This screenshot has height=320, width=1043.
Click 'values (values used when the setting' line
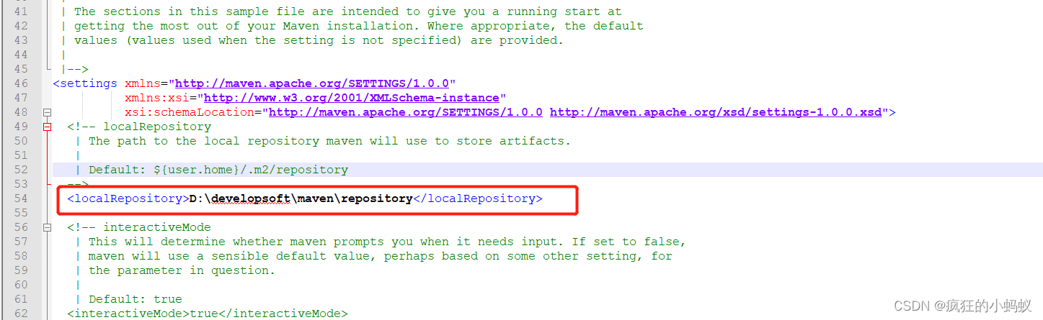tap(319, 40)
